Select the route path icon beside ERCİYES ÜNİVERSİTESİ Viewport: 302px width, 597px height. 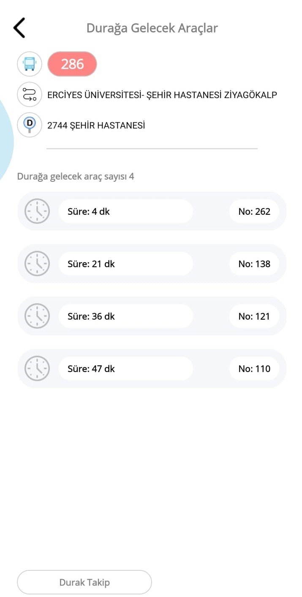pos(29,94)
